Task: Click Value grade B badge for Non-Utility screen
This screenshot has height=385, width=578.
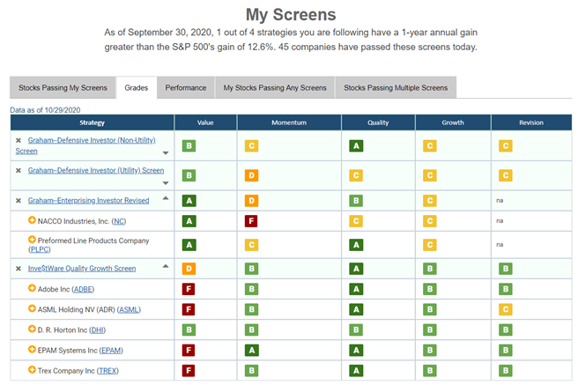Action: (x=189, y=146)
